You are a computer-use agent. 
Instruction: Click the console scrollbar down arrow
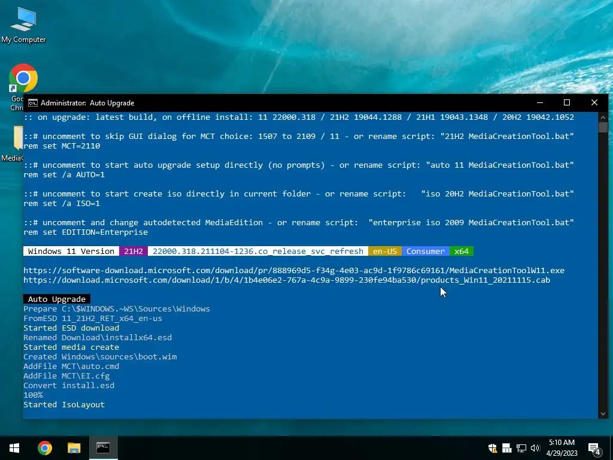coord(603,413)
